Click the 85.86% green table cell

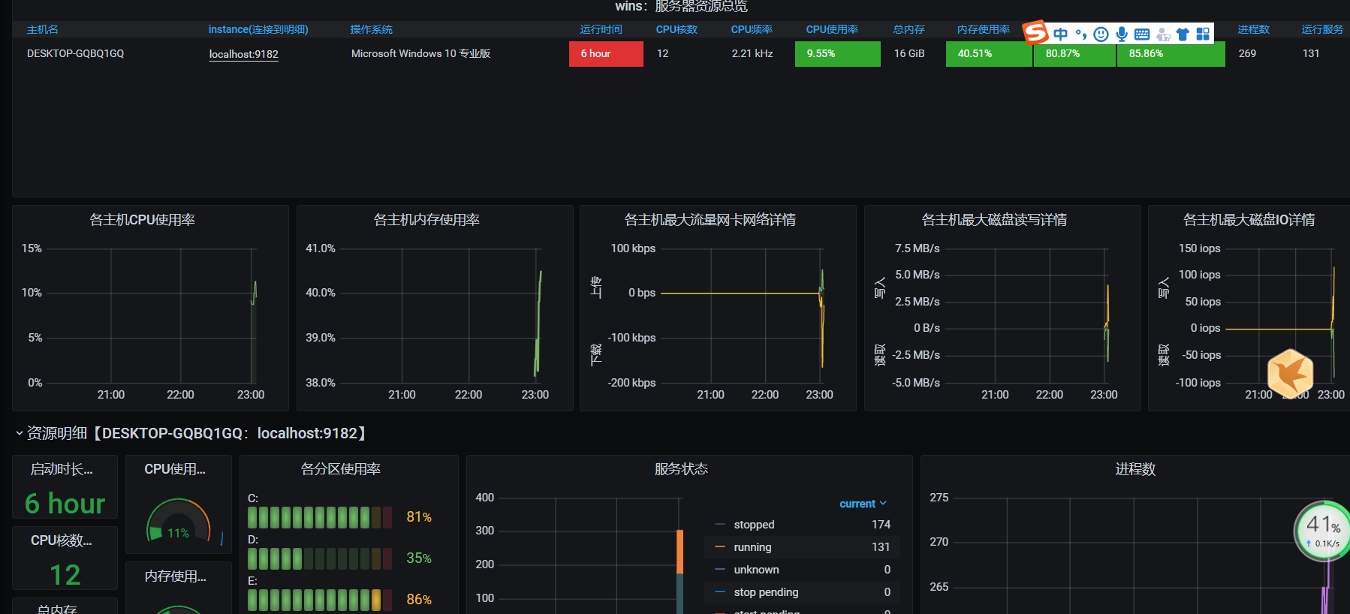pos(1171,54)
